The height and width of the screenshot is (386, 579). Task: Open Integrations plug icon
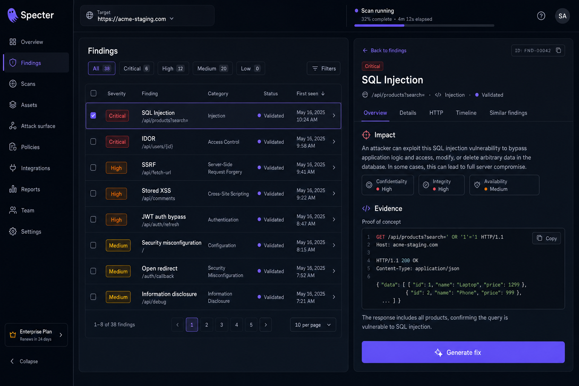coord(13,168)
